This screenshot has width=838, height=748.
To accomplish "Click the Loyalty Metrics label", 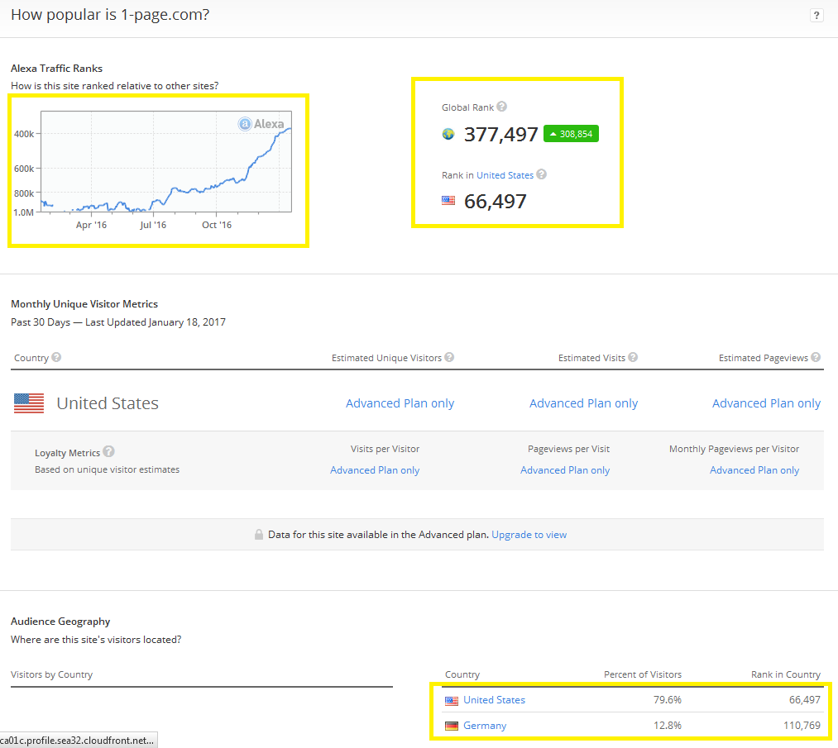I will tap(67, 453).
